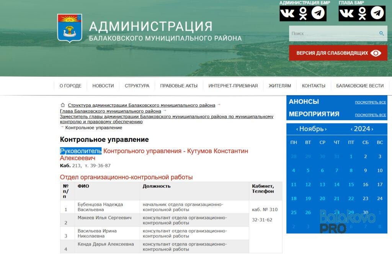The height and width of the screenshot is (254, 392).
Task: Click Посмотреть все next to Мероприятия
Action: (x=370, y=115)
